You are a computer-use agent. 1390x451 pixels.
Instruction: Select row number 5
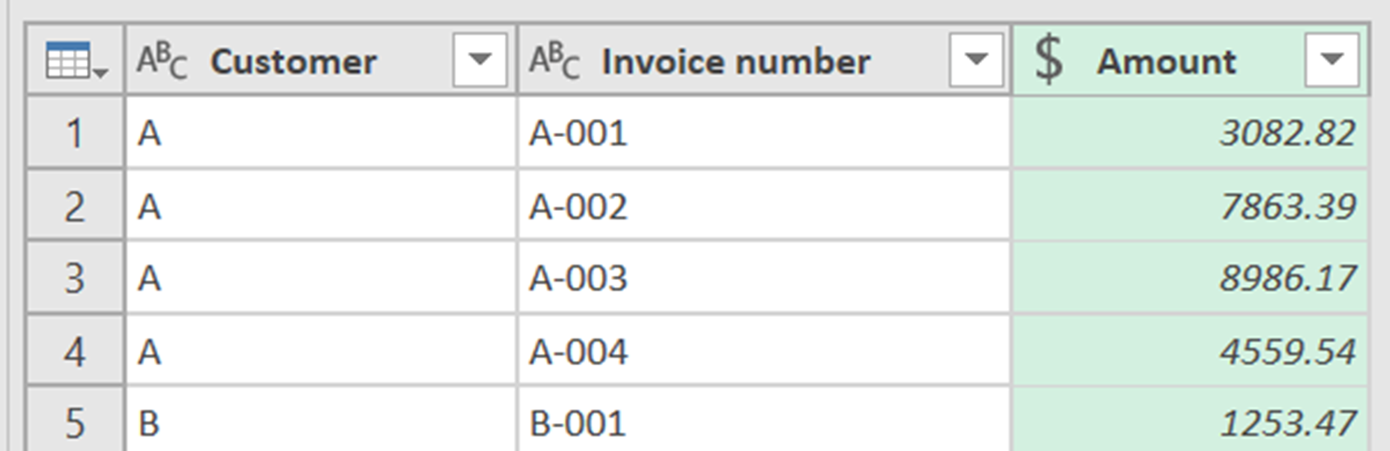pos(75,423)
